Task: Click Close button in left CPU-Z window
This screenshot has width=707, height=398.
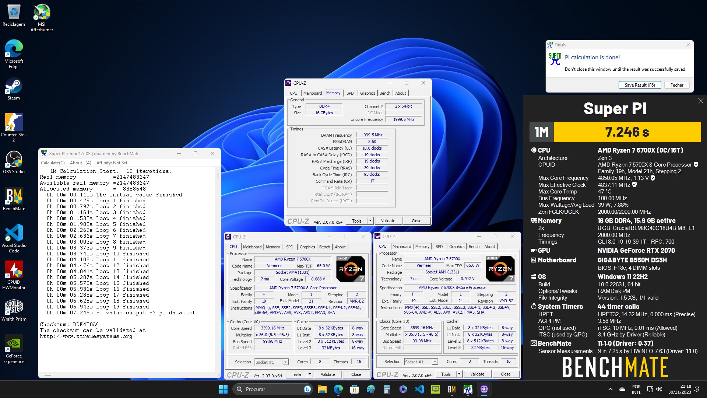Action: coord(356,374)
